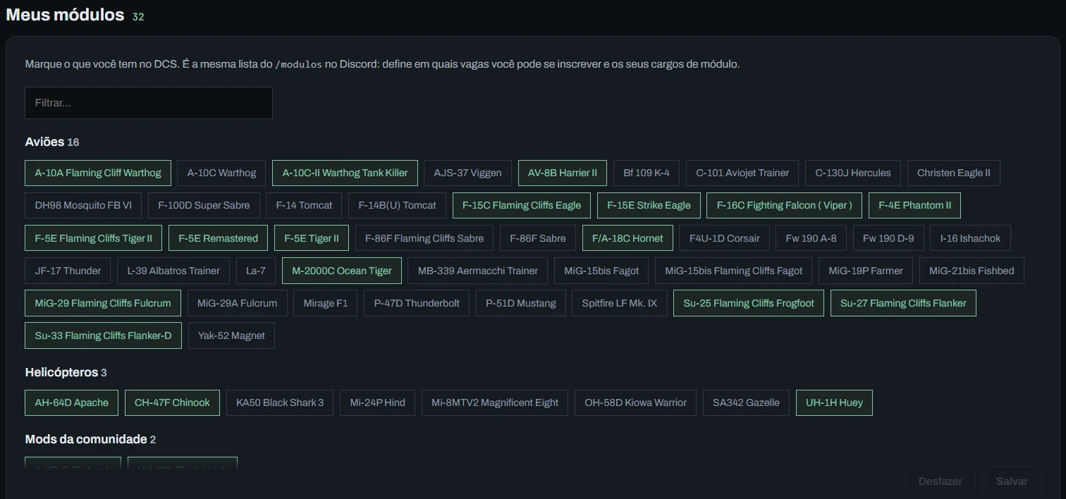Deselect F-15C Flaming Cliffs Eagle
Viewport: 1066px width, 499px height.
coord(522,206)
